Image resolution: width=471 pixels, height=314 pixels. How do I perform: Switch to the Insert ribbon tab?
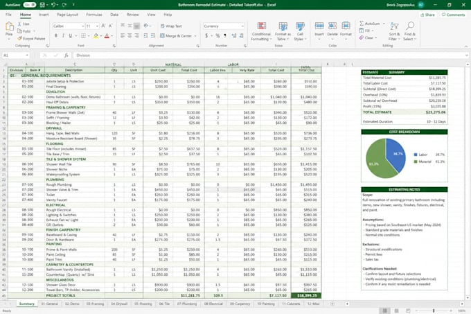click(44, 15)
